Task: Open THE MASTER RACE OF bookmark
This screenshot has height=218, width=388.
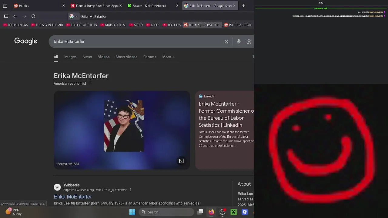Action: (x=202, y=25)
